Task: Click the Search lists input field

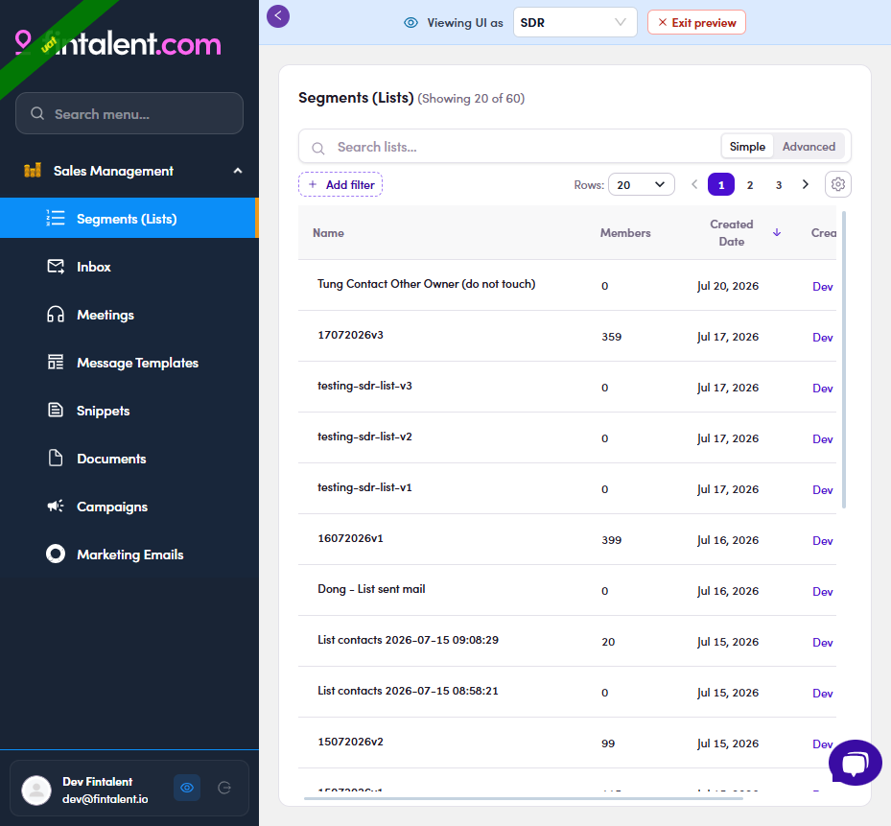Action: 509,147
